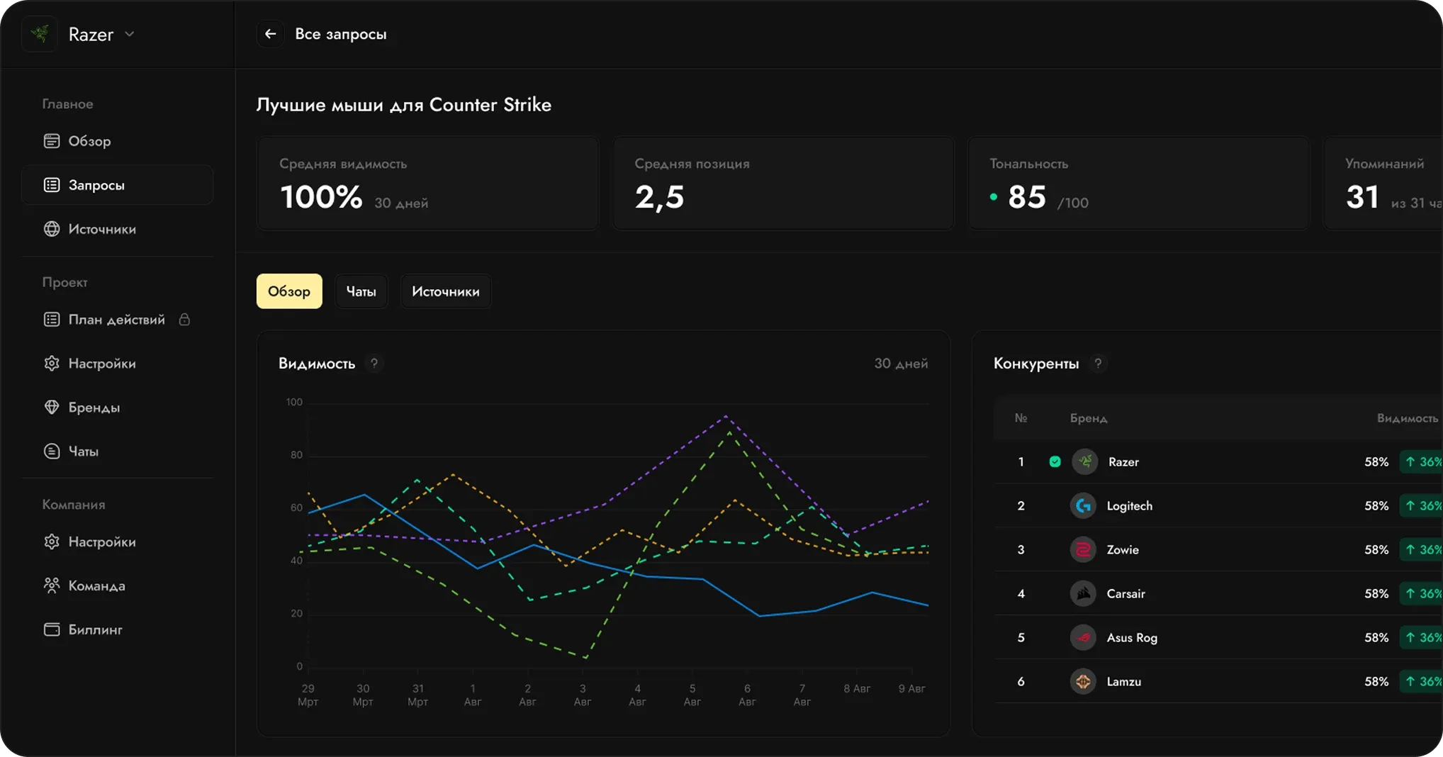Open the 30 дней period selector on chart
Screen dimensions: 1443x757
click(901, 364)
